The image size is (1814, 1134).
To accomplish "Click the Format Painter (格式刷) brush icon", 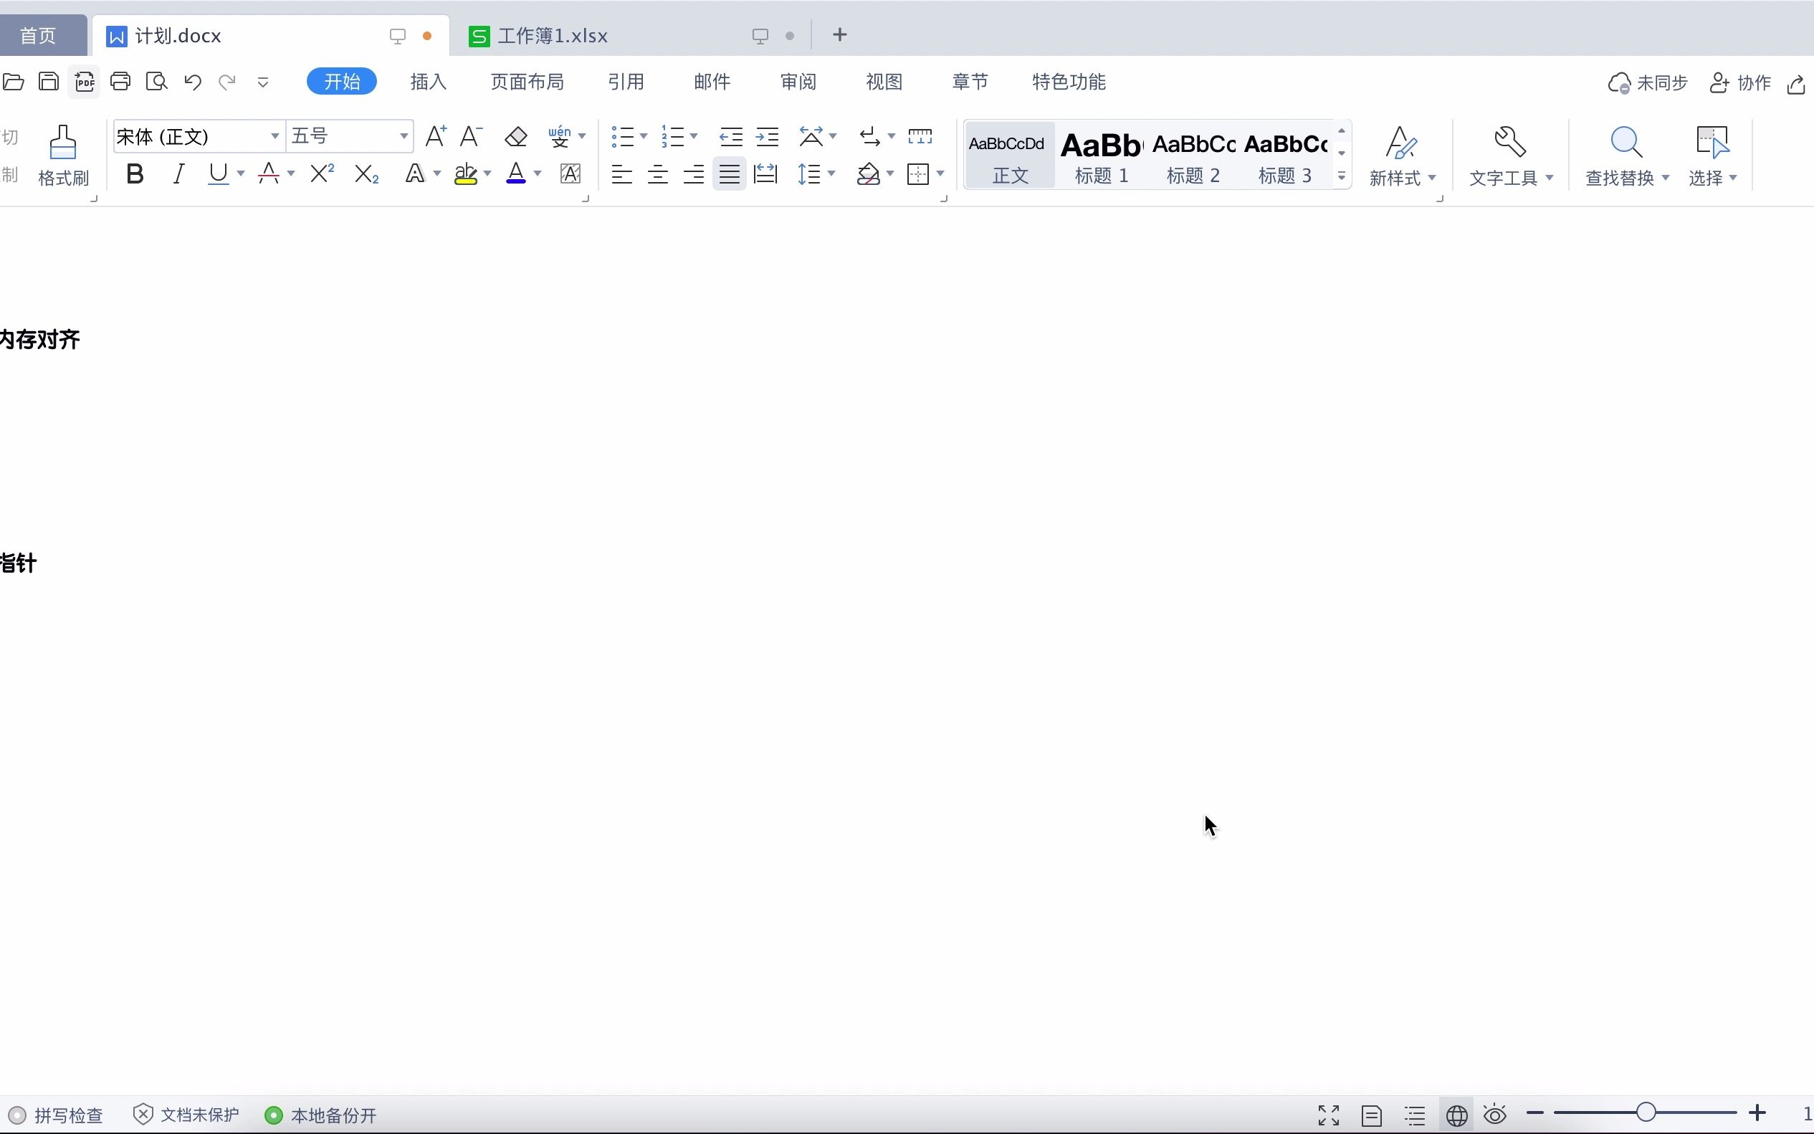I will pos(63,143).
